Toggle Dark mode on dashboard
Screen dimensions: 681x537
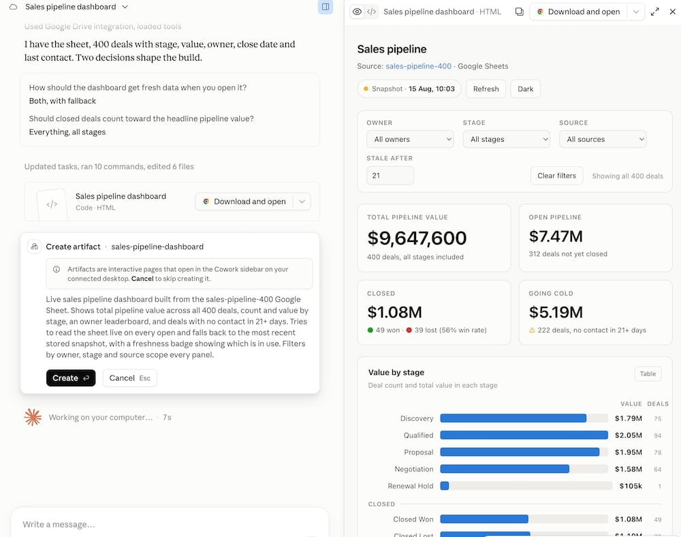pyautogui.click(x=525, y=89)
